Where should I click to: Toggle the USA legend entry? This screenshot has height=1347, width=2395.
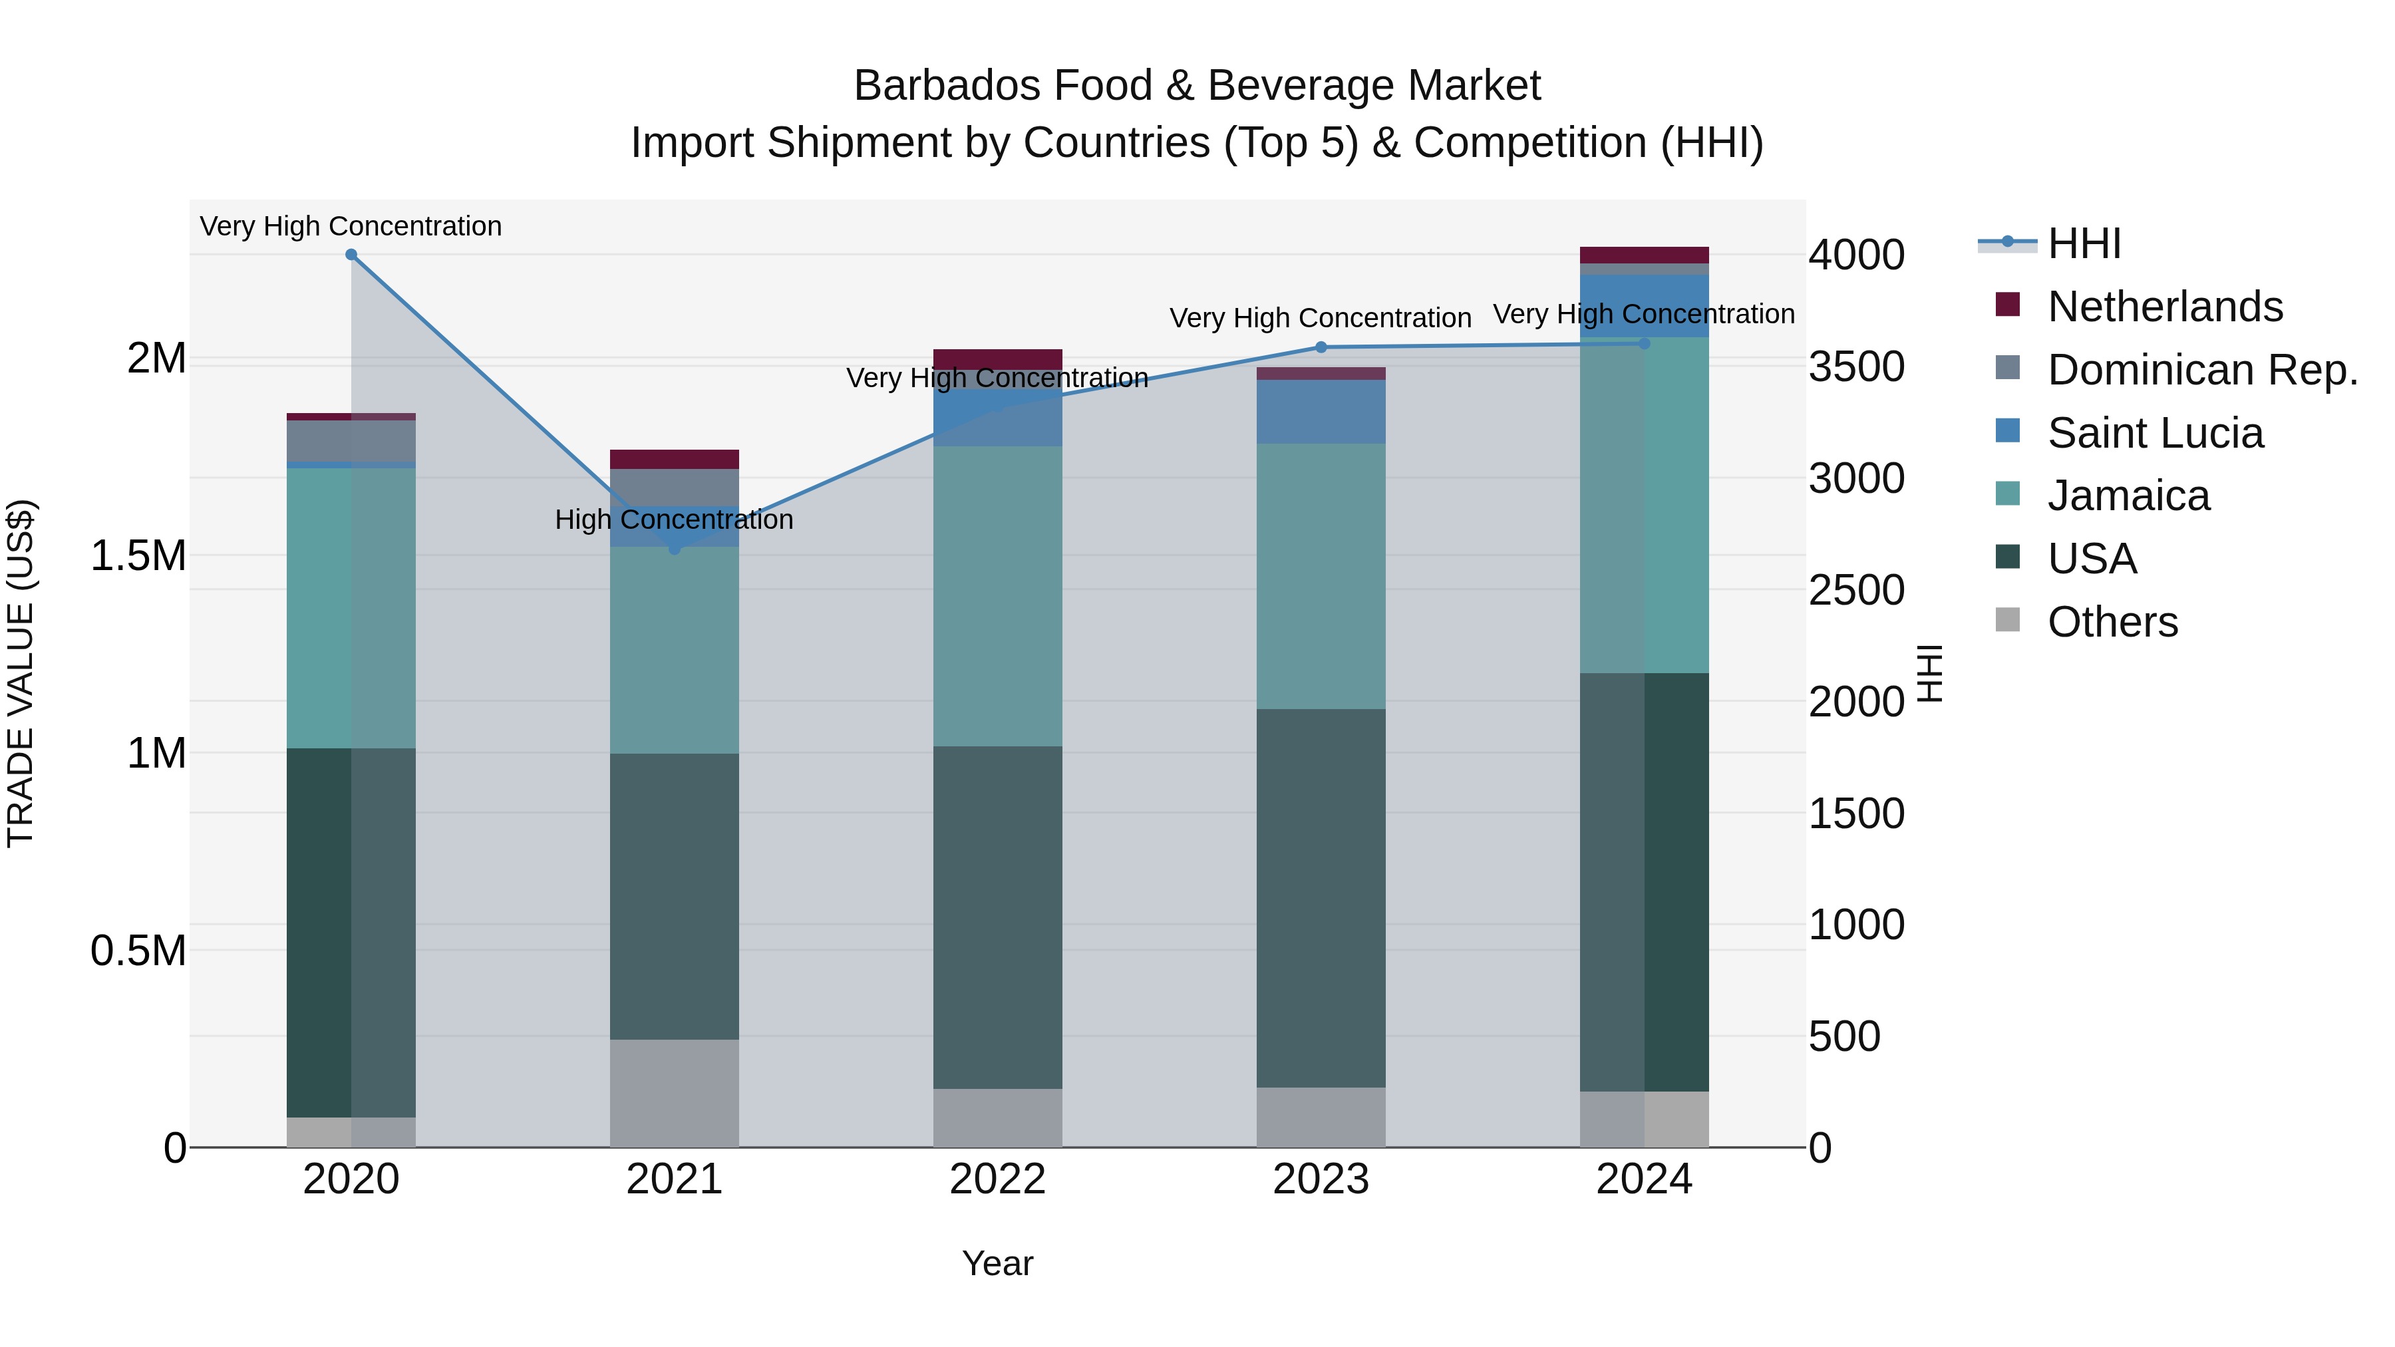click(x=2066, y=559)
